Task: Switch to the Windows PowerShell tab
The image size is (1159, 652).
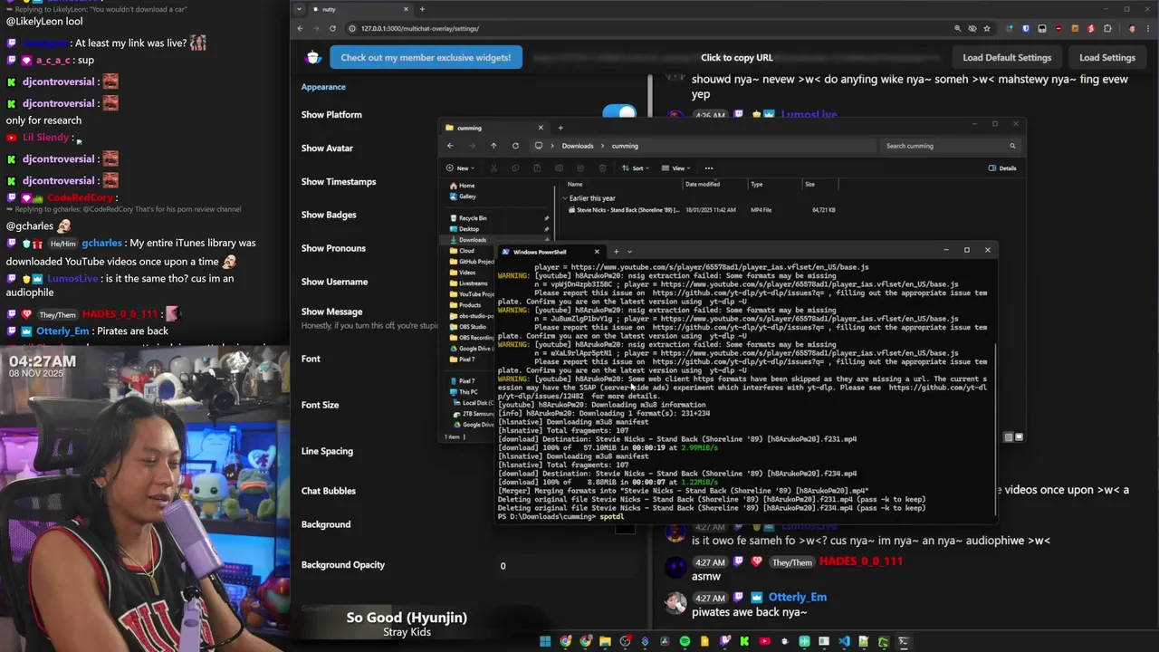Action: coord(540,252)
